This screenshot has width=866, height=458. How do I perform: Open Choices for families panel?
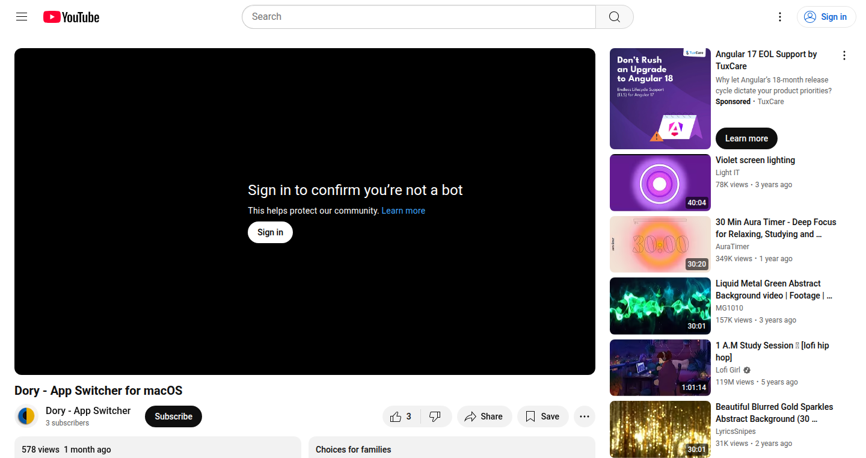tap(452, 447)
